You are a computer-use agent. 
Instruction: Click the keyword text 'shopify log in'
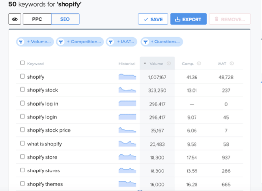(43, 104)
